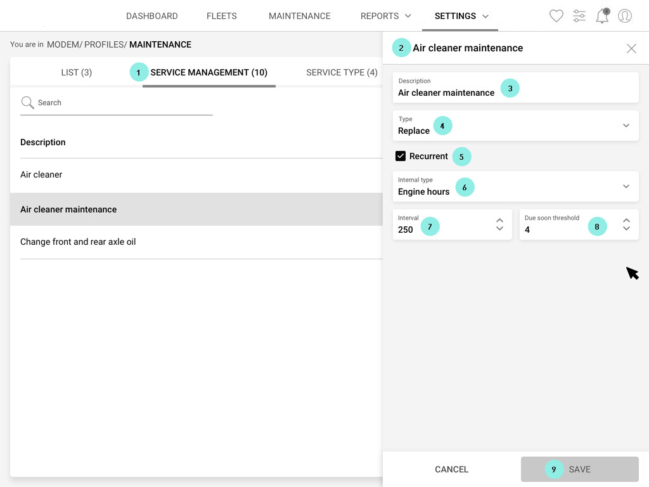Select the Service Management (10) tab
649x487 pixels.
[209, 72]
